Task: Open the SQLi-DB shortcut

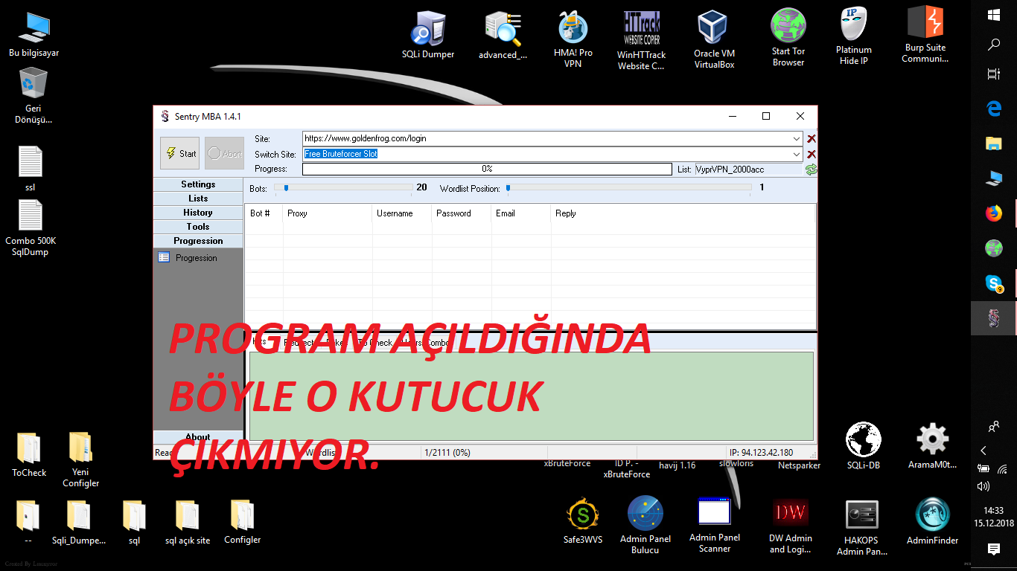Action: point(864,446)
